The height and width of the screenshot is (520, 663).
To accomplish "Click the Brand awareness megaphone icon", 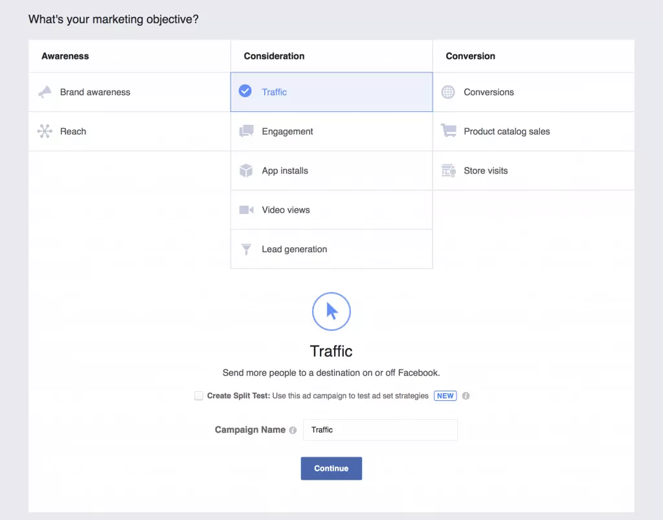I will click(x=45, y=92).
